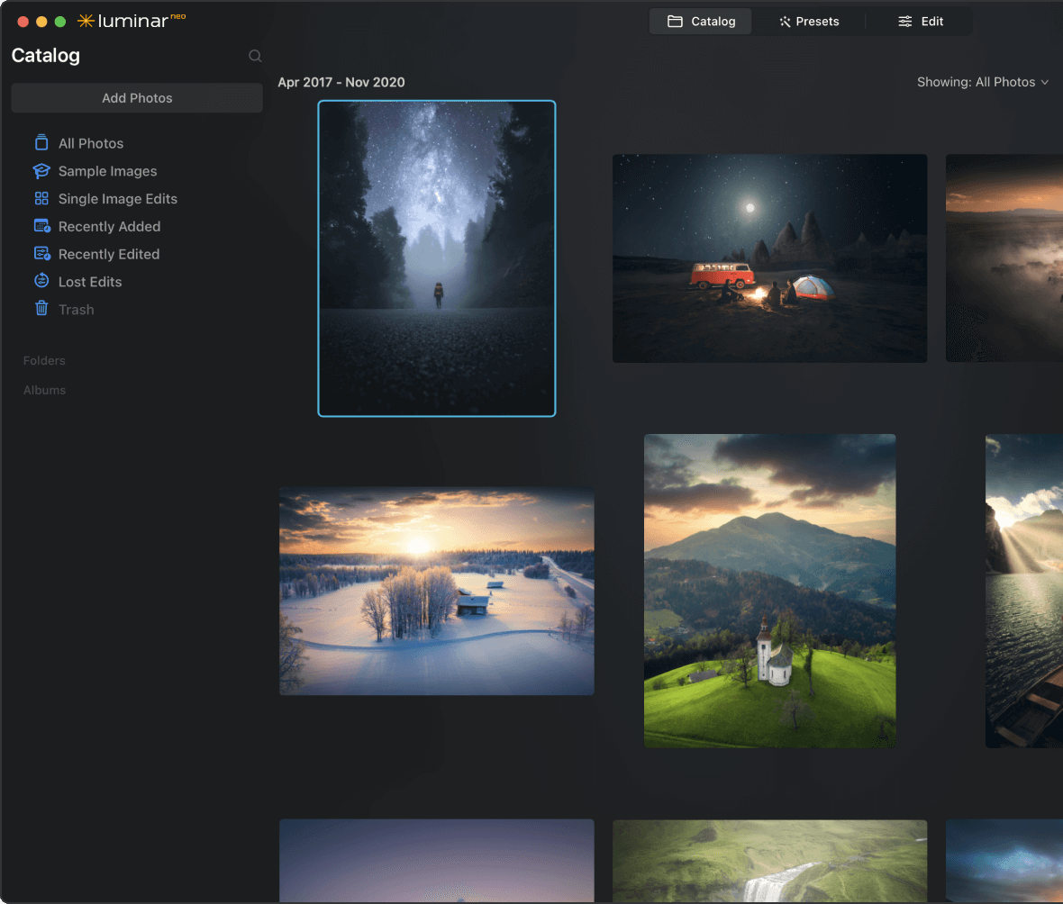Click the Recently Edited icon
1063x904 pixels.
coord(42,254)
